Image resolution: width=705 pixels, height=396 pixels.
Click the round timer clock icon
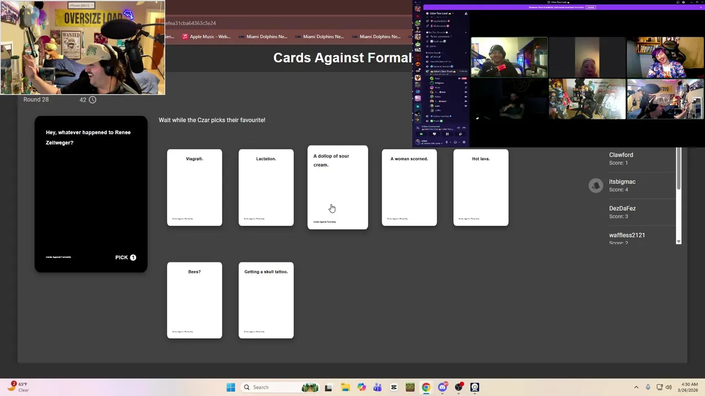93,100
